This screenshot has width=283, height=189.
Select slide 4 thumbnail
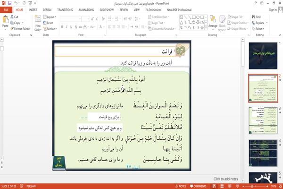pyautogui.click(x=263, y=153)
